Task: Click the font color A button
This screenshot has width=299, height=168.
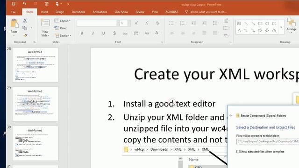Action: (x=157, y=33)
